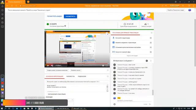Open the Категория dropdown
Viewport: 196px width, 110px height.
coord(60,100)
